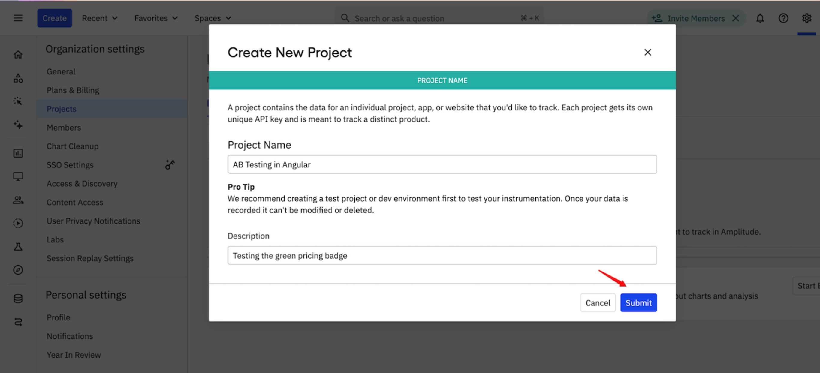Switch to the Members settings section
The image size is (820, 373).
tap(64, 127)
